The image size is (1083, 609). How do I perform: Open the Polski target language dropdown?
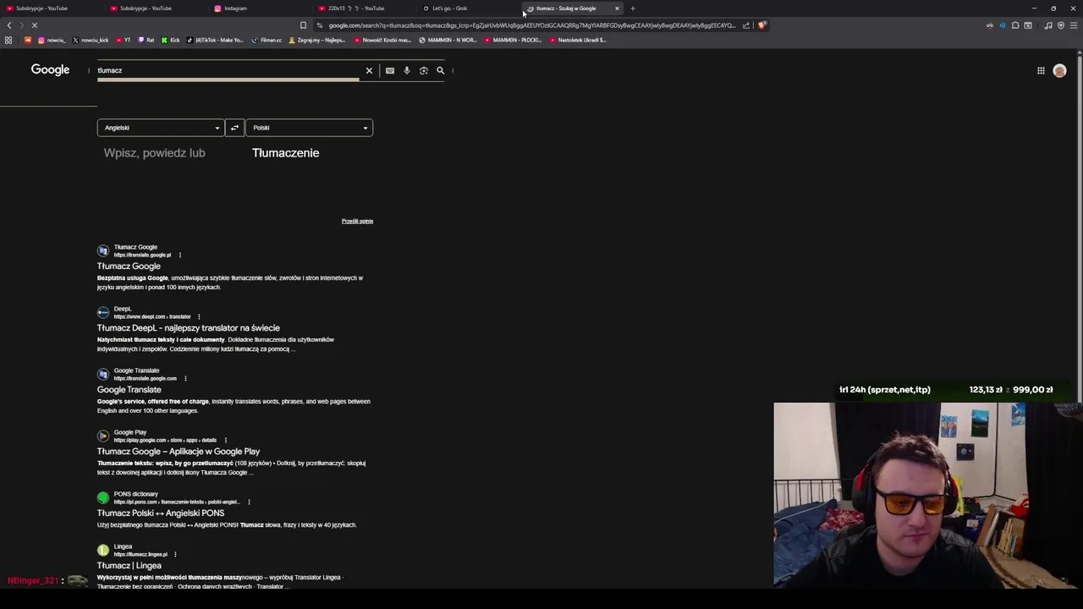tap(309, 128)
